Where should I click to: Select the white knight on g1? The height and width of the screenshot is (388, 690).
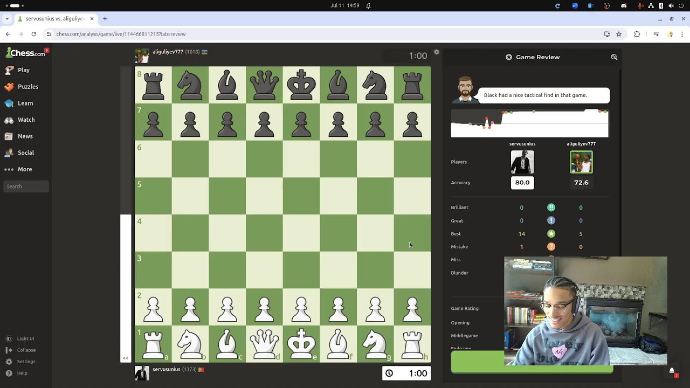tap(375, 344)
